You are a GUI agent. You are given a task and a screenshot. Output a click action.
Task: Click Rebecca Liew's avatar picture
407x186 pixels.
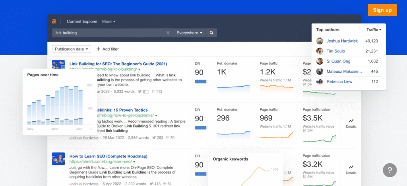coord(320,81)
